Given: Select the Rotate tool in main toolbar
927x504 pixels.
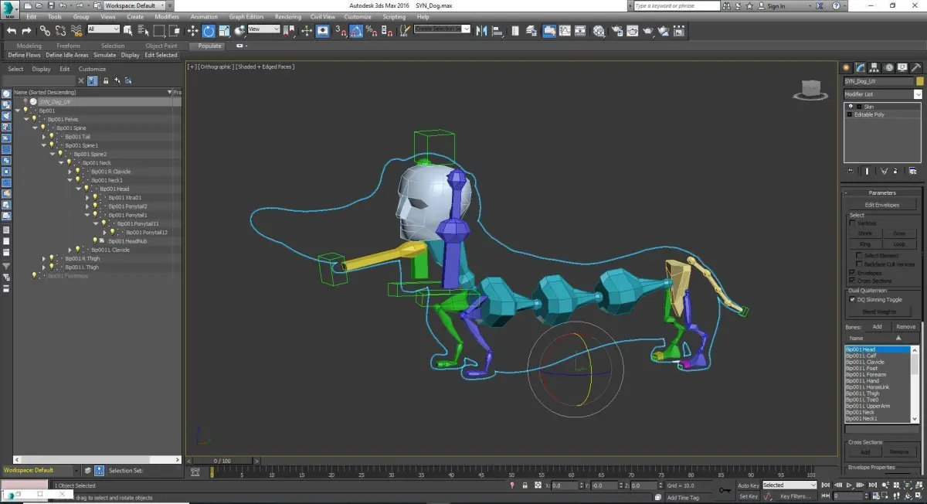Looking at the screenshot, I should pyautogui.click(x=209, y=31).
